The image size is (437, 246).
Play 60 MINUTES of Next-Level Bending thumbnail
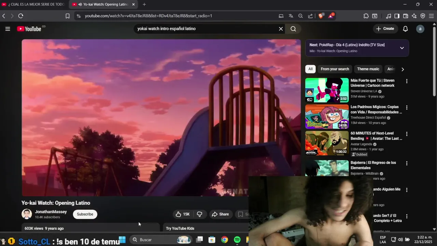(x=327, y=143)
